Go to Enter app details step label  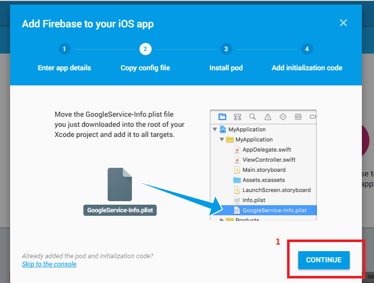tap(64, 68)
